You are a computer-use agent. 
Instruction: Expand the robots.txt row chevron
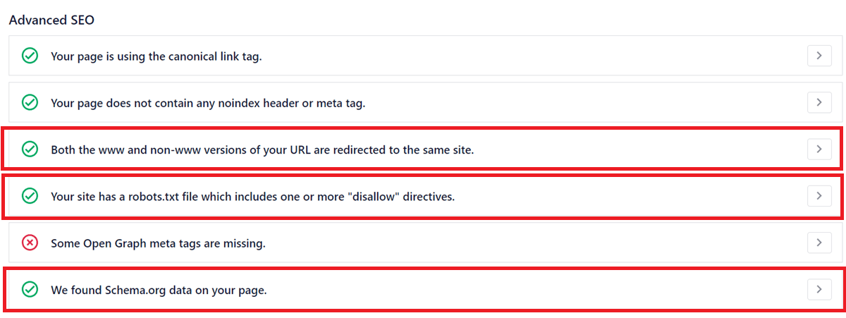(x=819, y=195)
